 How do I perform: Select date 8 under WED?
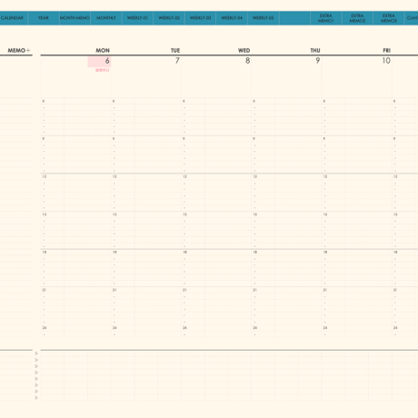(247, 61)
